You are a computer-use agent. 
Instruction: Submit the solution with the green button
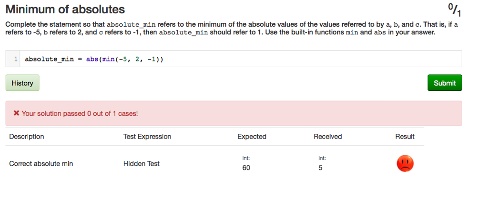[x=445, y=83]
